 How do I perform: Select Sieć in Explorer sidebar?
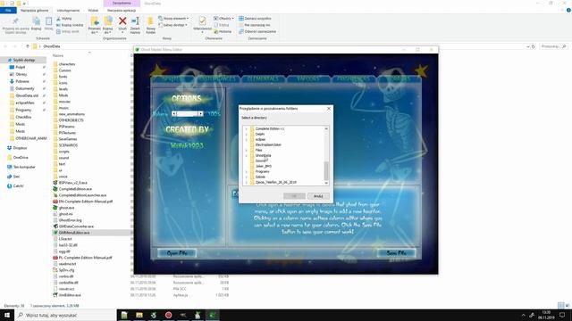[x=13, y=177]
